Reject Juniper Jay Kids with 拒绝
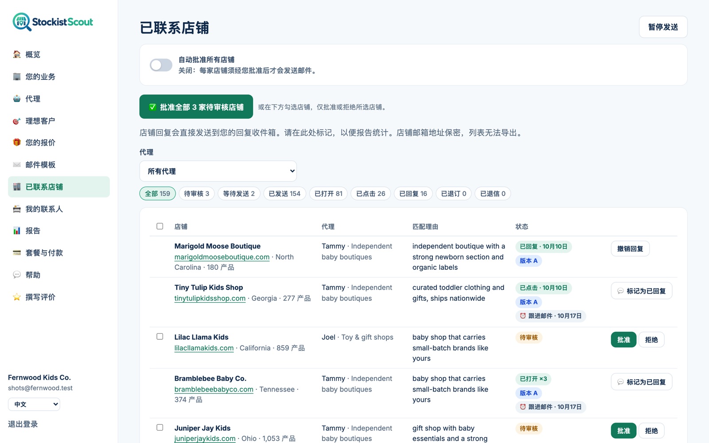 pos(651,431)
